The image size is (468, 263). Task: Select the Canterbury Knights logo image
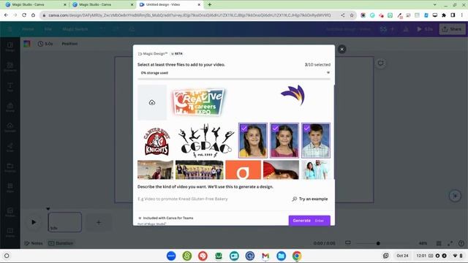pyautogui.click(x=156, y=141)
